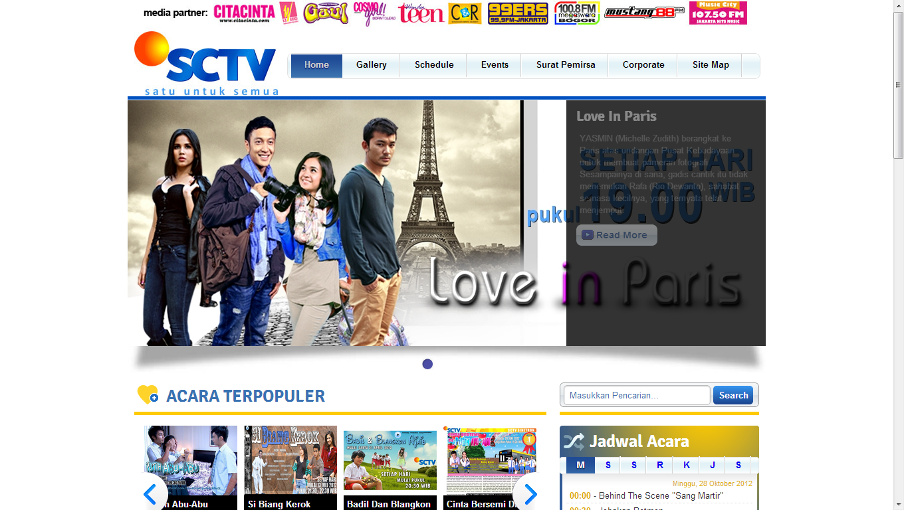Select the M (Minggu) schedule day tab
The image size is (904, 510).
coord(580,465)
